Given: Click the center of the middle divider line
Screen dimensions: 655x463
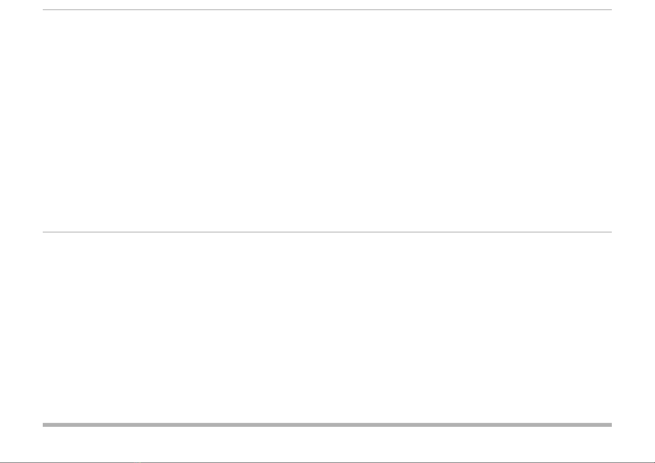Looking at the screenshot, I should 327,232.
